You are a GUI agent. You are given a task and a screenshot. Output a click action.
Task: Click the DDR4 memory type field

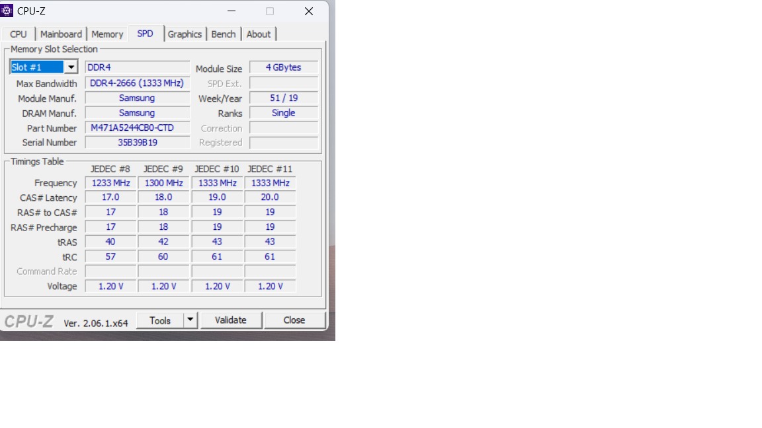click(138, 67)
